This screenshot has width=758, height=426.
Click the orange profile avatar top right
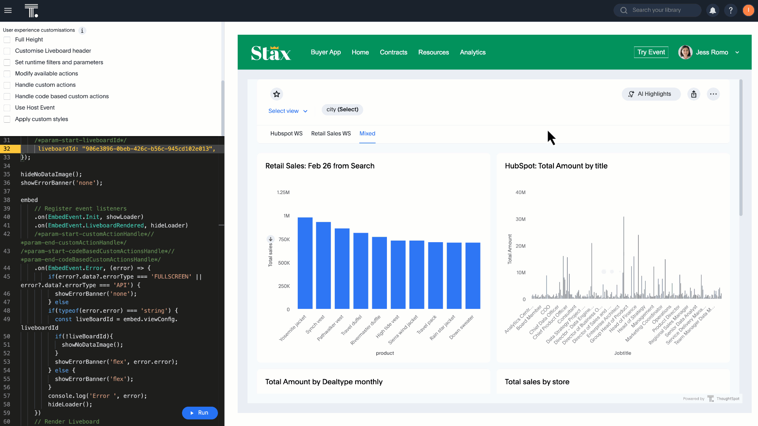[x=749, y=10]
